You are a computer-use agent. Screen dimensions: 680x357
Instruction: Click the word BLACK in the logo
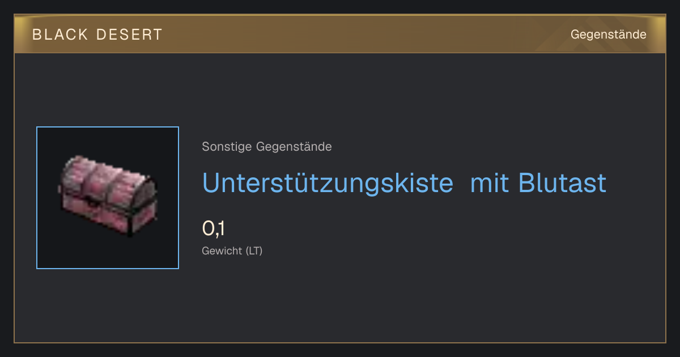tap(60, 35)
